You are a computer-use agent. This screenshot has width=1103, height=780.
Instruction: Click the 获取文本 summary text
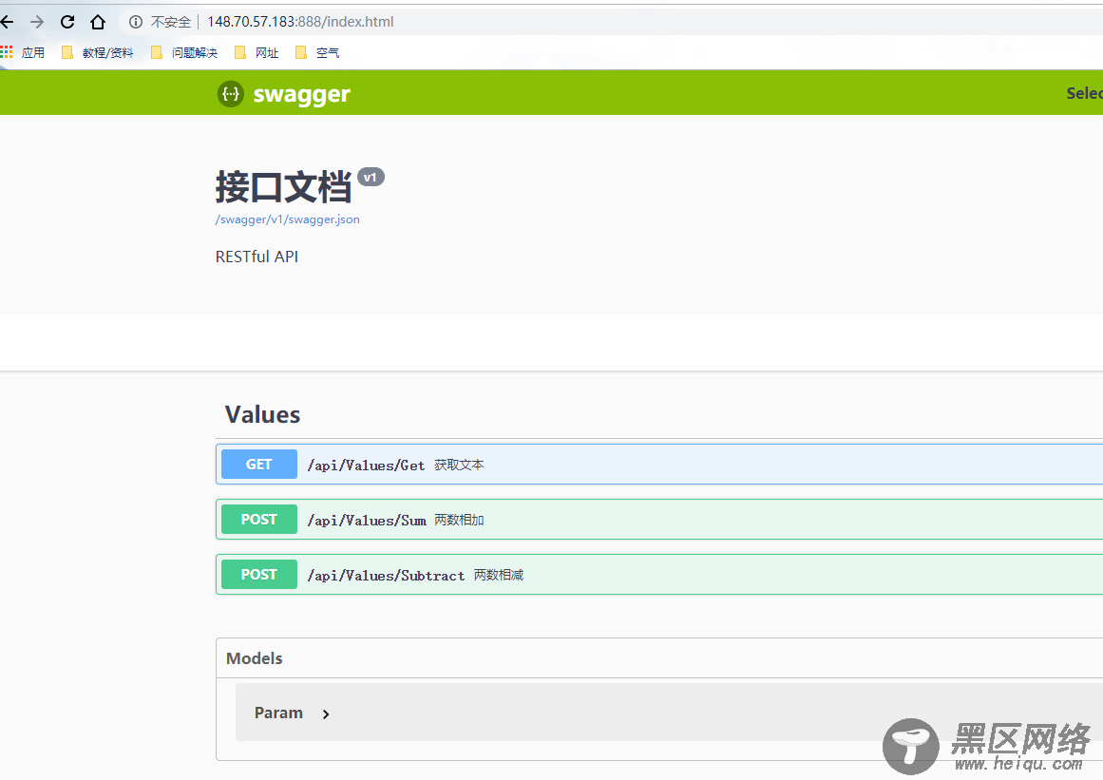(x=459, y=465)
